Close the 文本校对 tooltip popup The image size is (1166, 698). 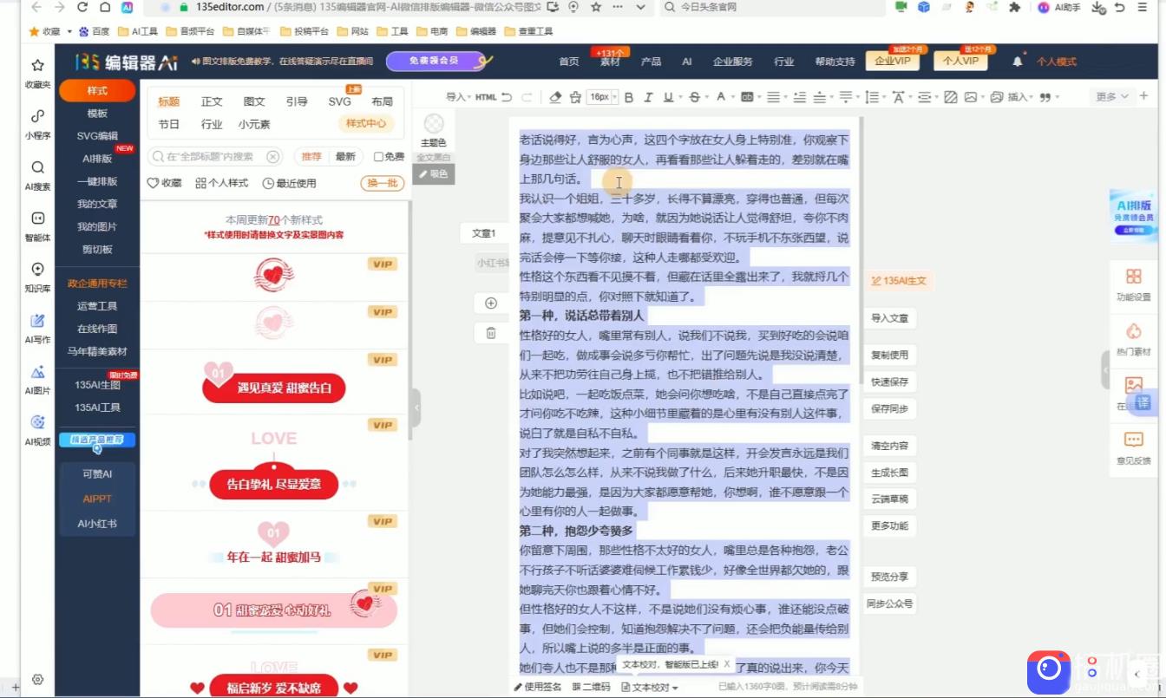(727, 664)
